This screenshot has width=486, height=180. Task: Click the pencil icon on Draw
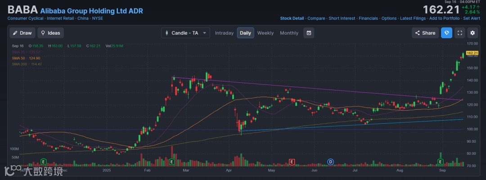pos(15,33)
